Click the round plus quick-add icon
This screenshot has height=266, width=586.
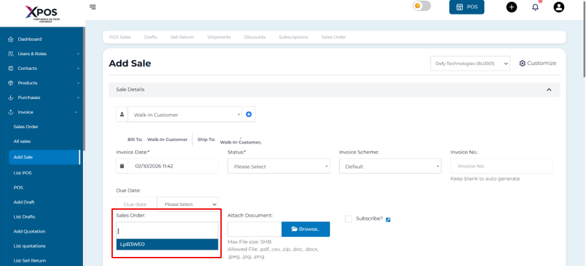click(511, 7)
